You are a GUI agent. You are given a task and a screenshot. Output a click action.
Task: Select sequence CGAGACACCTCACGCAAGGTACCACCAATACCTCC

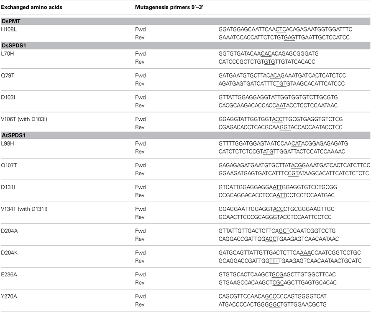click(280, 127)
